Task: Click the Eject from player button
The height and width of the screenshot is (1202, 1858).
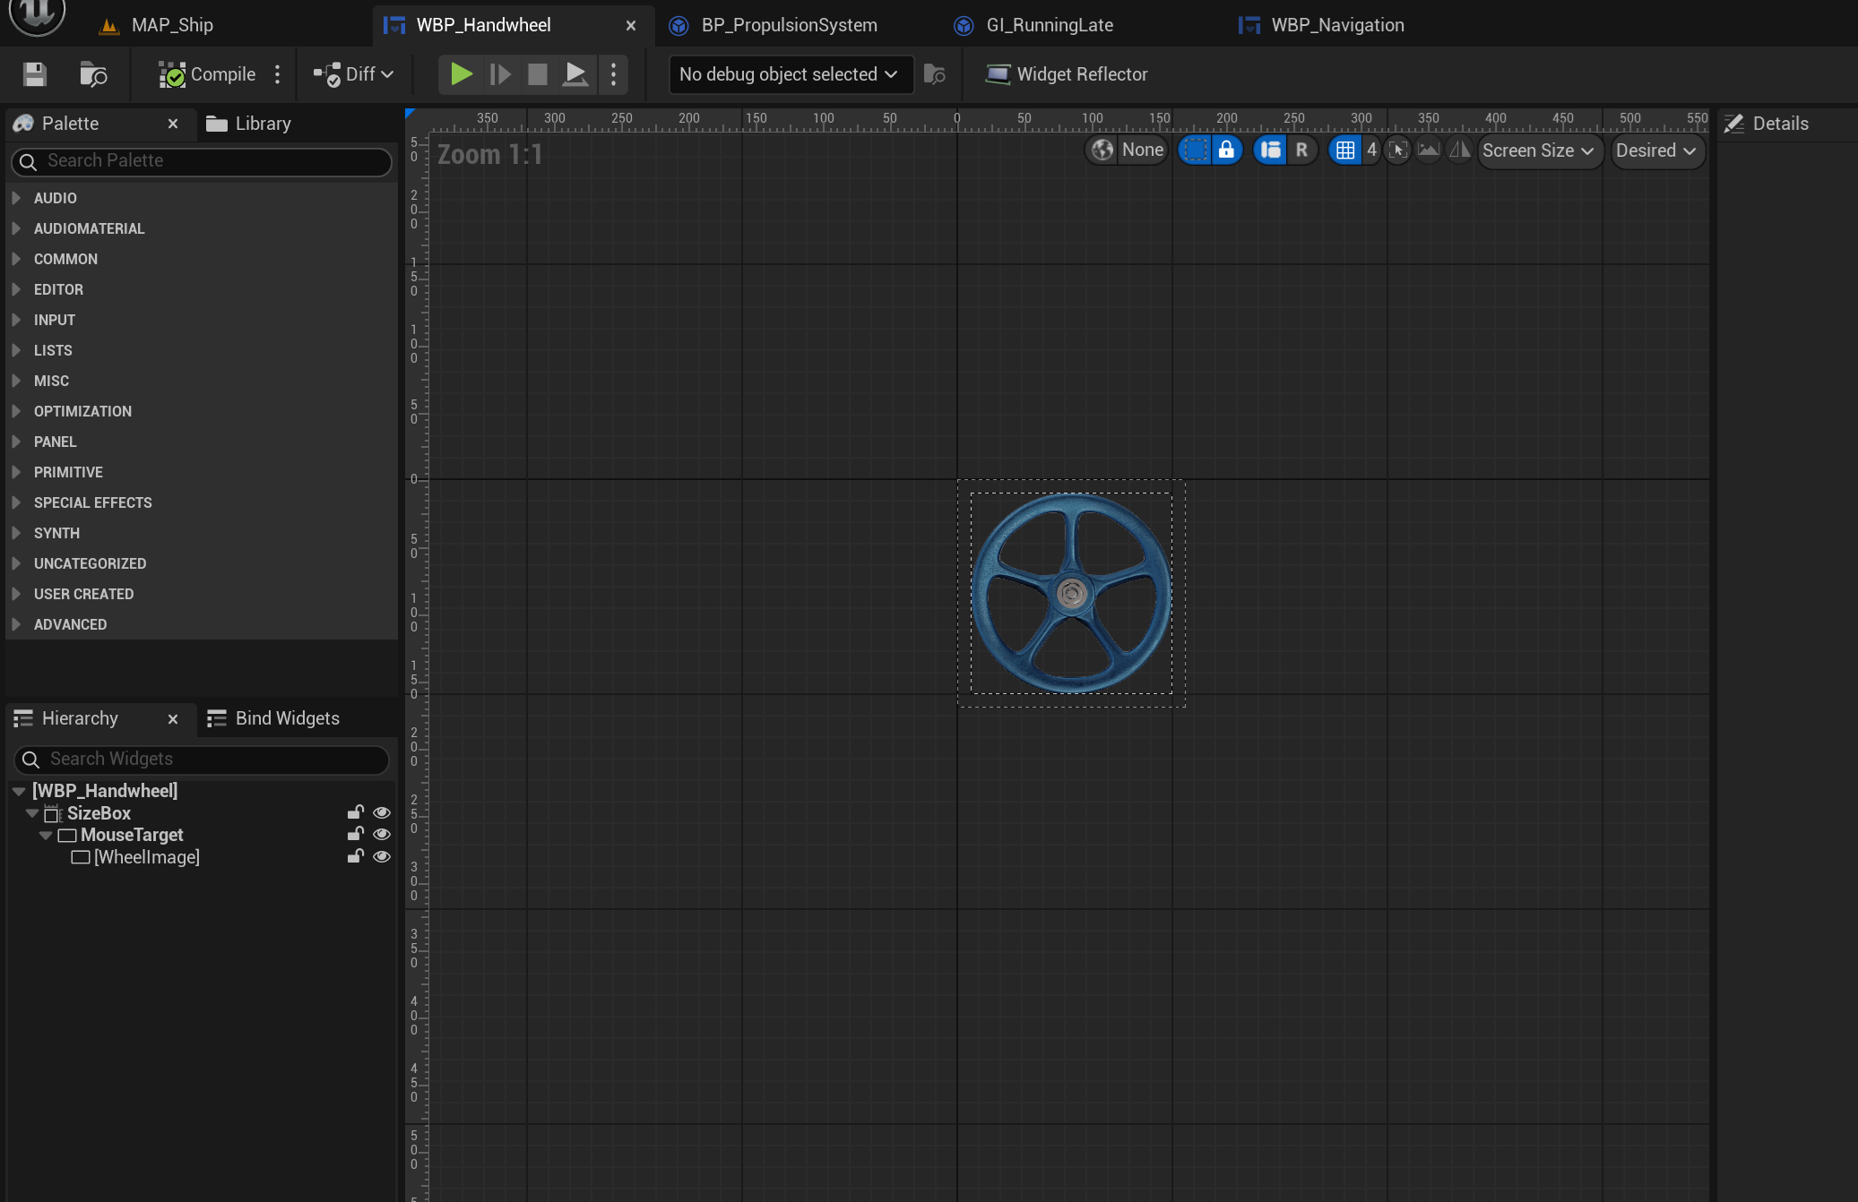Action: pyautogui.click(x=575, y=74)
